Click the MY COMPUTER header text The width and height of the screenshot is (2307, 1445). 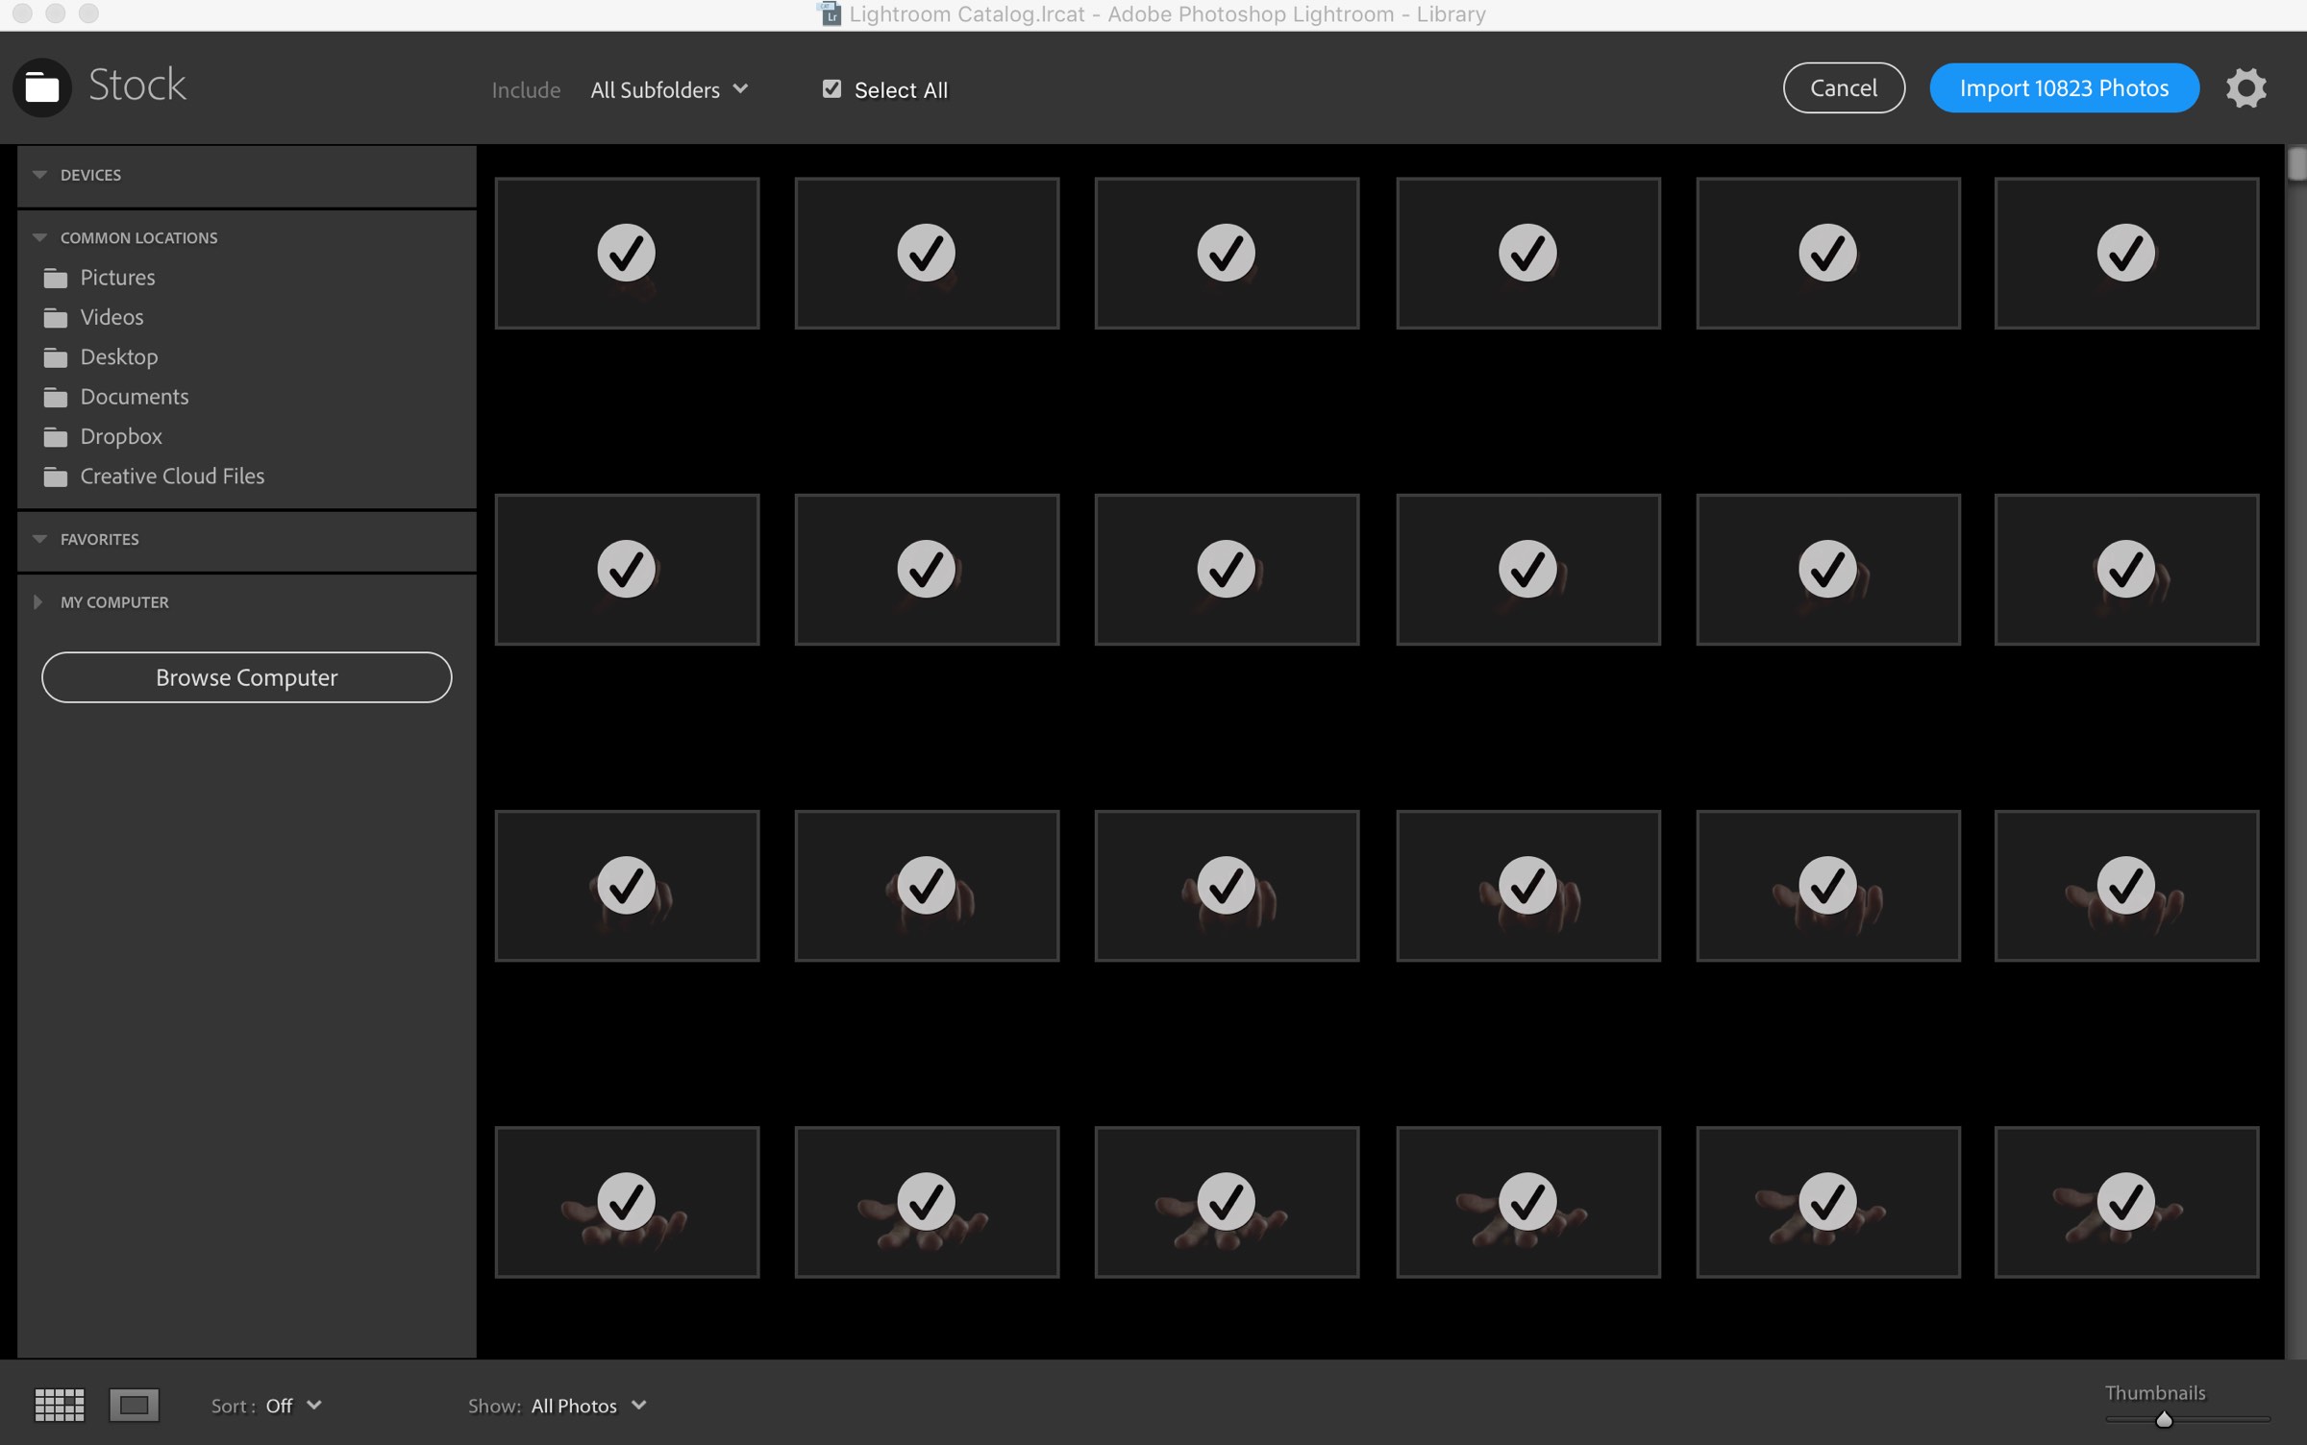point(114,602)
